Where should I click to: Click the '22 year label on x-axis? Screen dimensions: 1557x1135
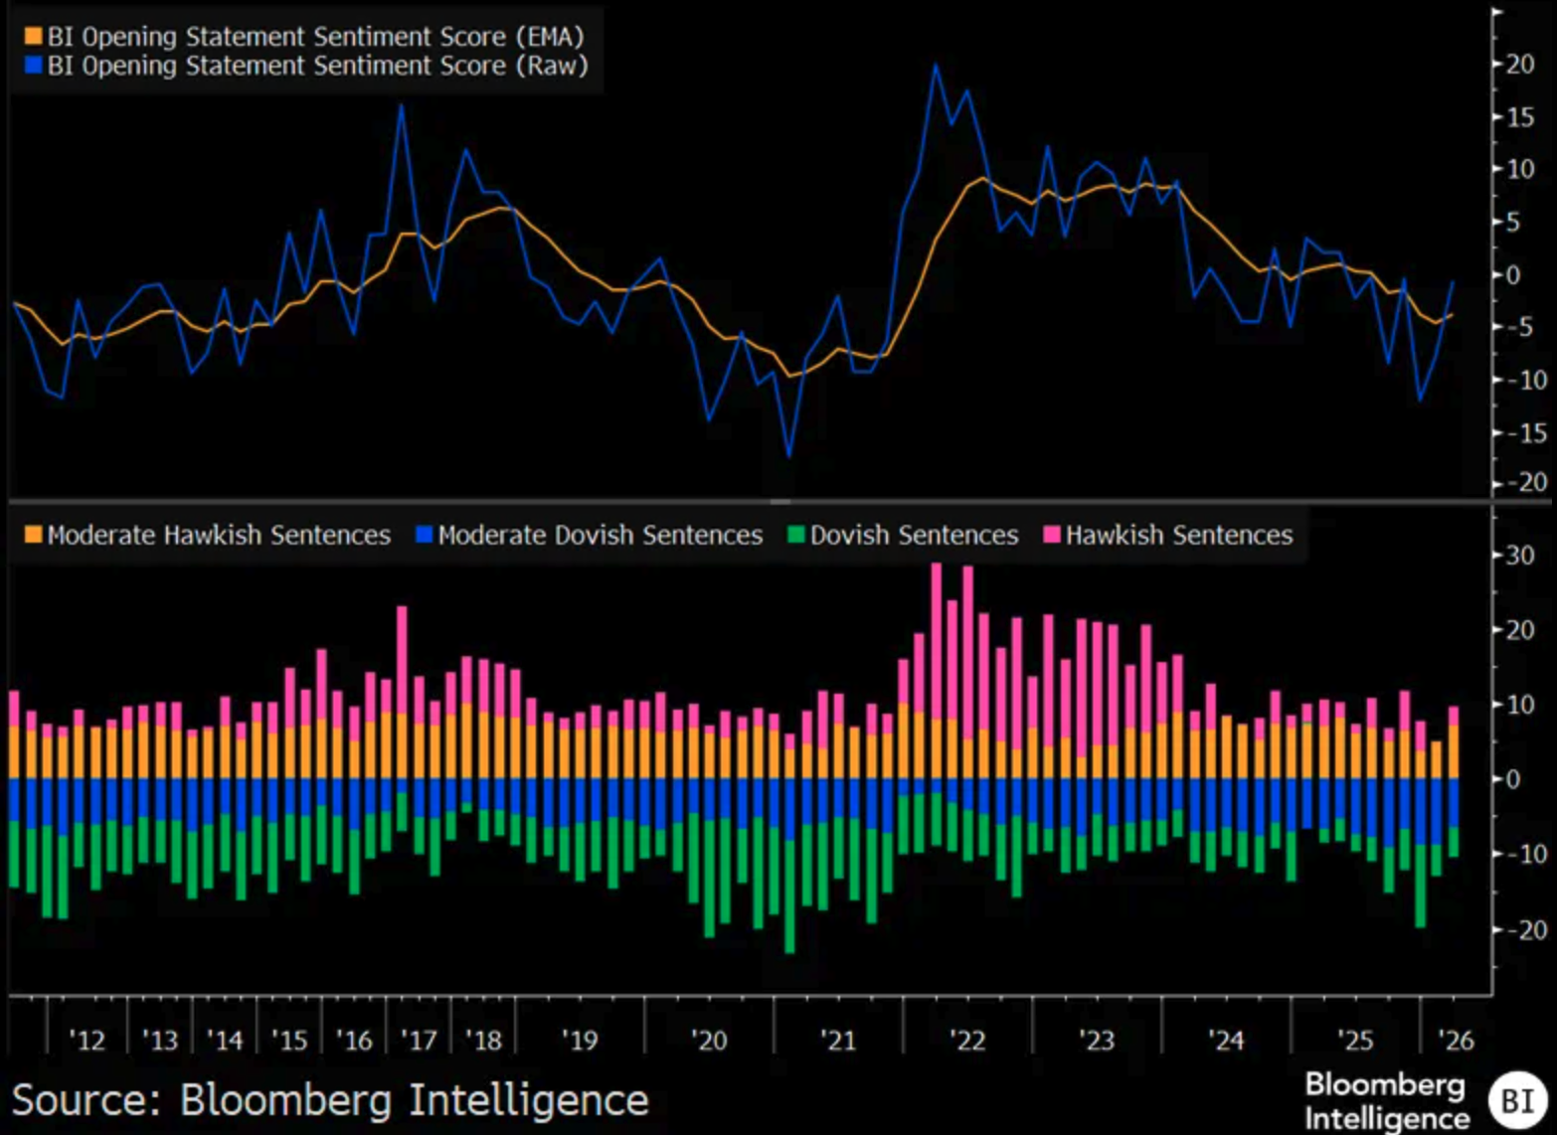pyautogui.click(x=966, y=1040)
